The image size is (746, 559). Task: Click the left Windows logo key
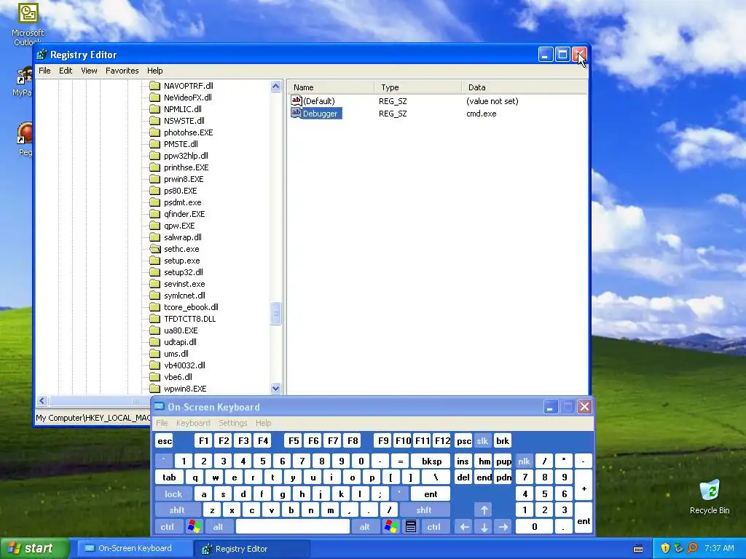pos(194,526)
